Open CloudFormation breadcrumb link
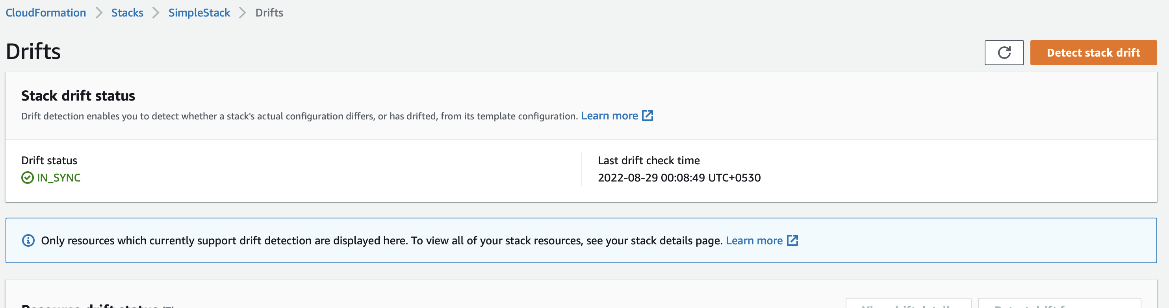 click(x=46, y=13)
